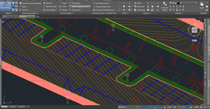
Task: Open workspace switching gear icon
Action: point(175,107)
